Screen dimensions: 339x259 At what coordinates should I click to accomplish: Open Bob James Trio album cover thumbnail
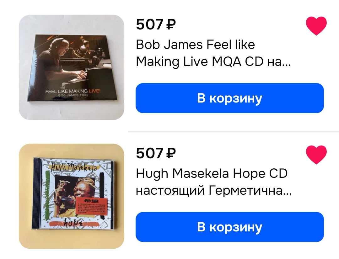(x=72, y=67)
